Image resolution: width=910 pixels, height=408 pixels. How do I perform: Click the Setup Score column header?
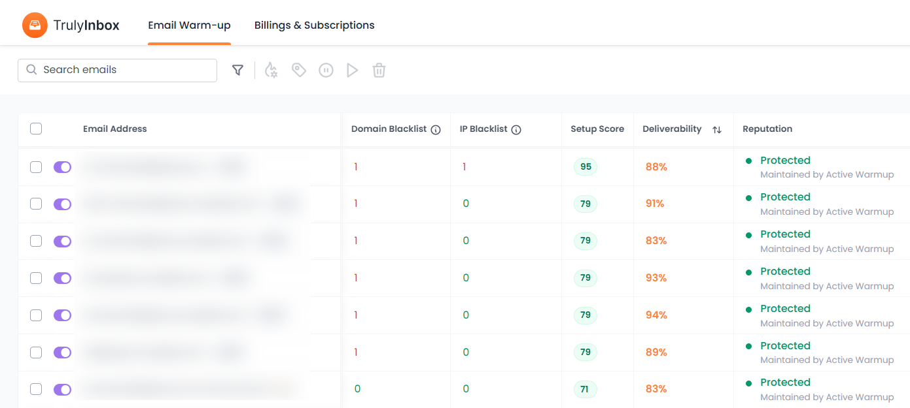(x=597, y=129)
